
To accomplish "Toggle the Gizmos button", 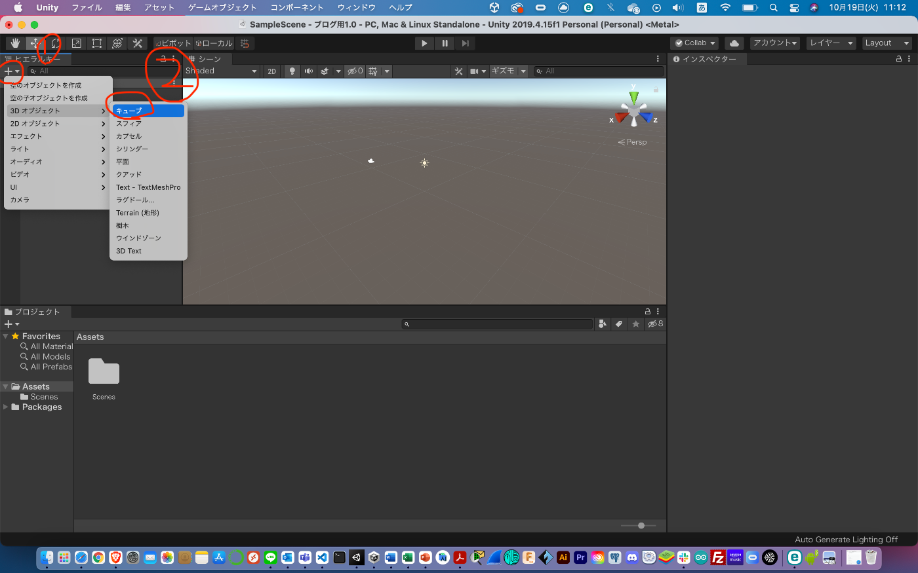I will 503,71.
